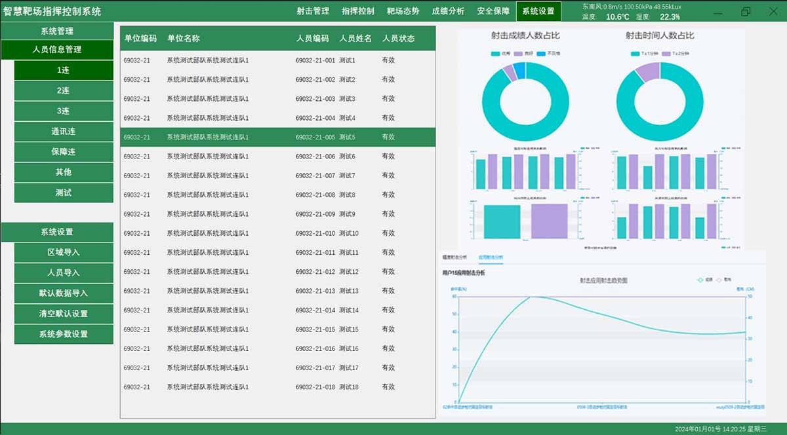
Task: Select 人员信息管理 in the sidebar
Action: [57, 49]
